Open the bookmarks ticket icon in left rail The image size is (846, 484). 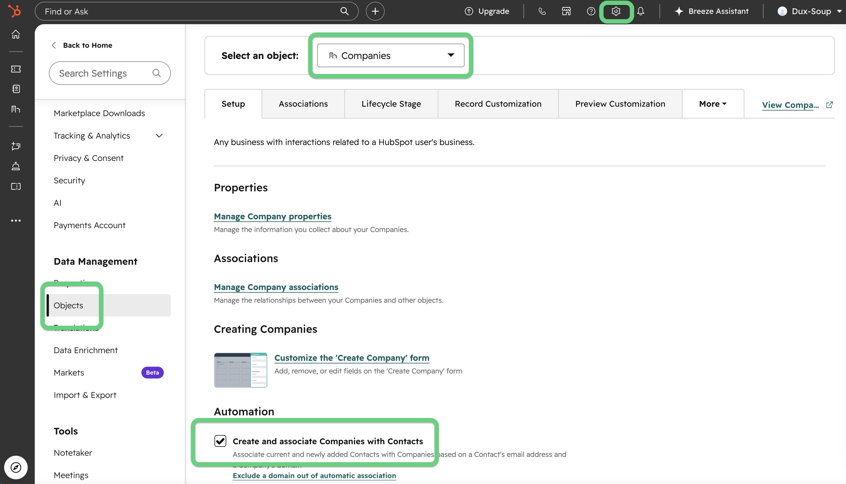(16, 69)
